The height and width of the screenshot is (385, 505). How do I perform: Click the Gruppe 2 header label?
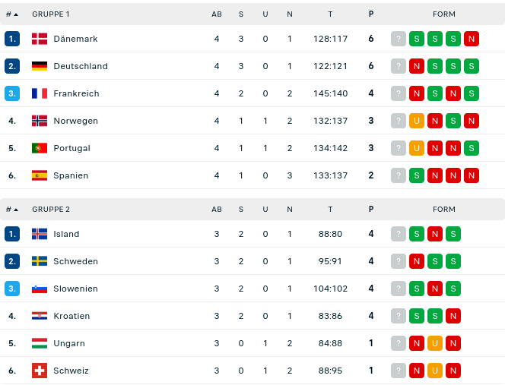[51, 210]
